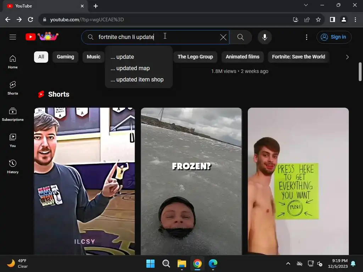Open Microsoft Edge from taskbar
The image size is (363, 272).
(x=213, y=263)
